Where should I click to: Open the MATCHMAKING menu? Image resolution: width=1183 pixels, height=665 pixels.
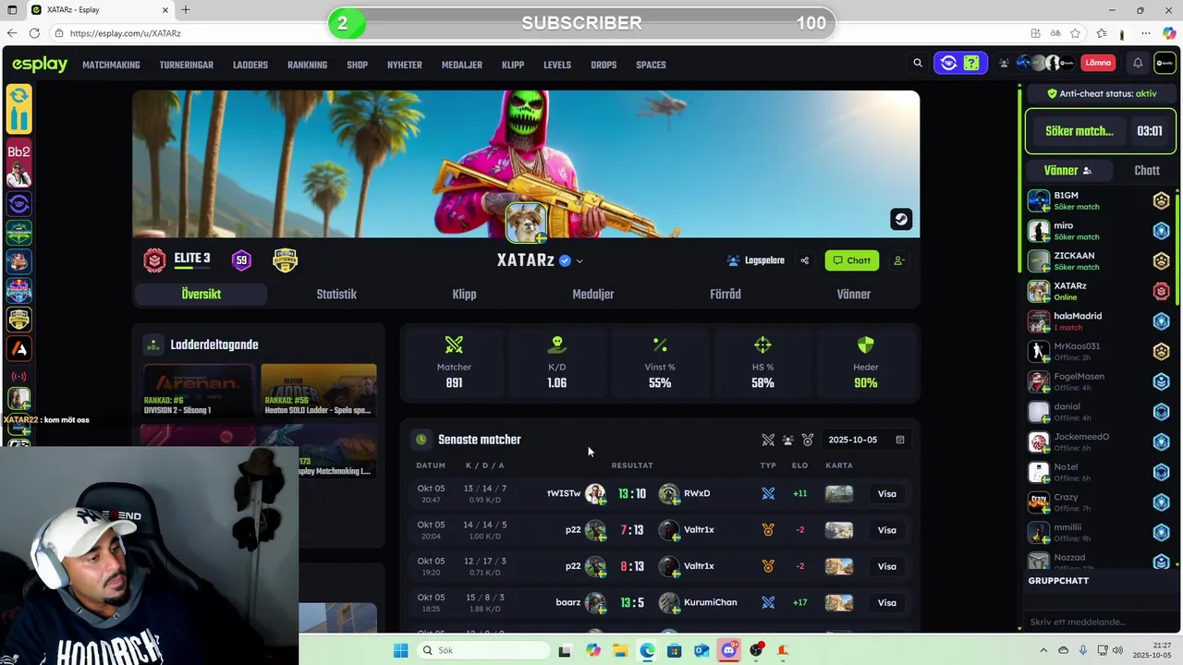pos(111,65)
